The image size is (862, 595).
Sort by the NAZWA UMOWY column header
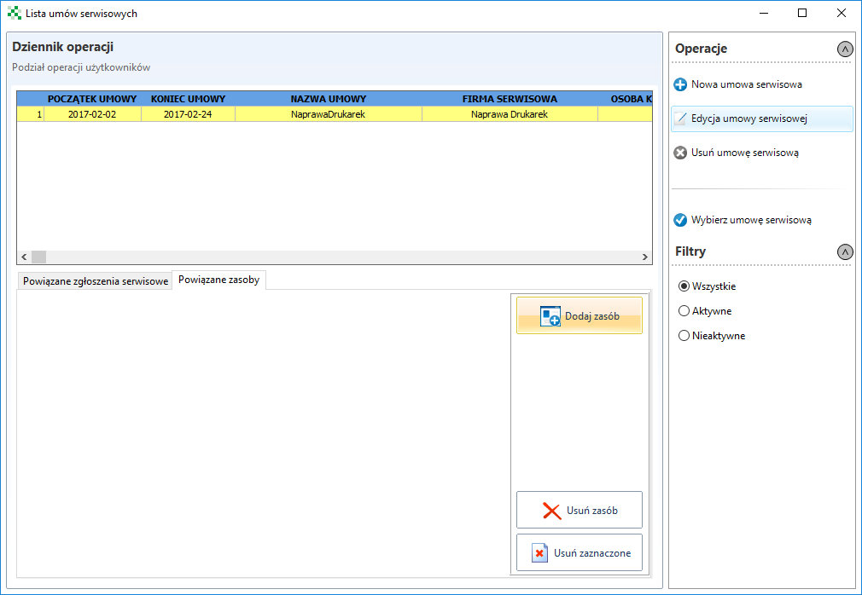coord(328,99)
